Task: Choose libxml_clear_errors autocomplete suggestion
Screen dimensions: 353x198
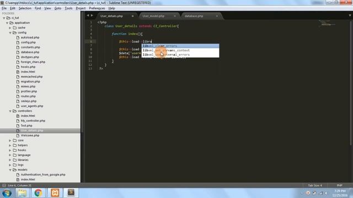Action: coord(180,46)
